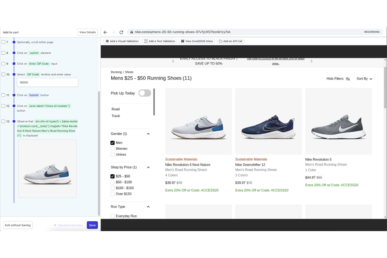Open Nike Revolution 6 Next Nature product image
The image size is (387, 258).
click(x=198, y=121)
